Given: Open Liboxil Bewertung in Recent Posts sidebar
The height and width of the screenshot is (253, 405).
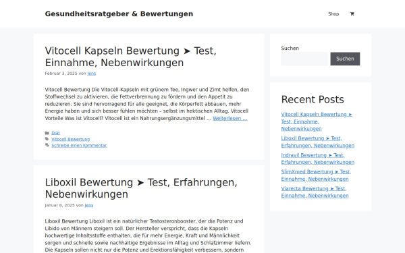Looking at the screenshot, I should click(x=318, y=142).
